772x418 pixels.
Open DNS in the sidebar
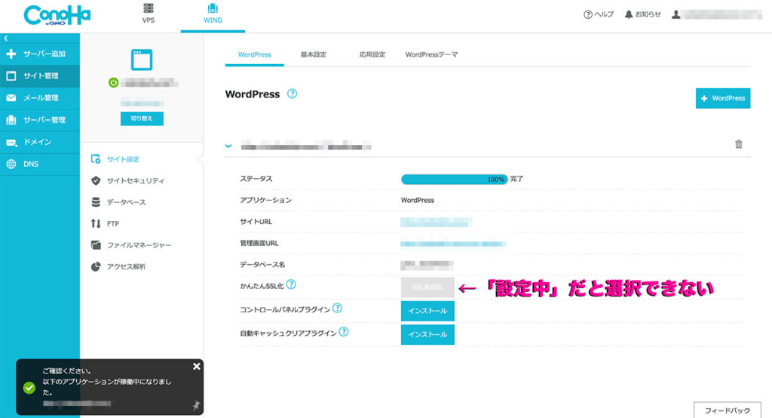click(x=40, y=164)
